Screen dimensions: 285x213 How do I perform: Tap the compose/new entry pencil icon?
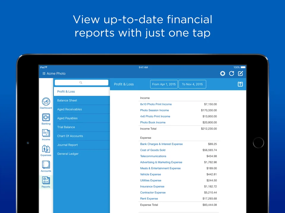pos(240,74)
